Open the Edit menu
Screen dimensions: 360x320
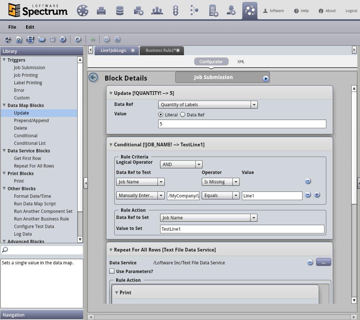coord(30,27)
